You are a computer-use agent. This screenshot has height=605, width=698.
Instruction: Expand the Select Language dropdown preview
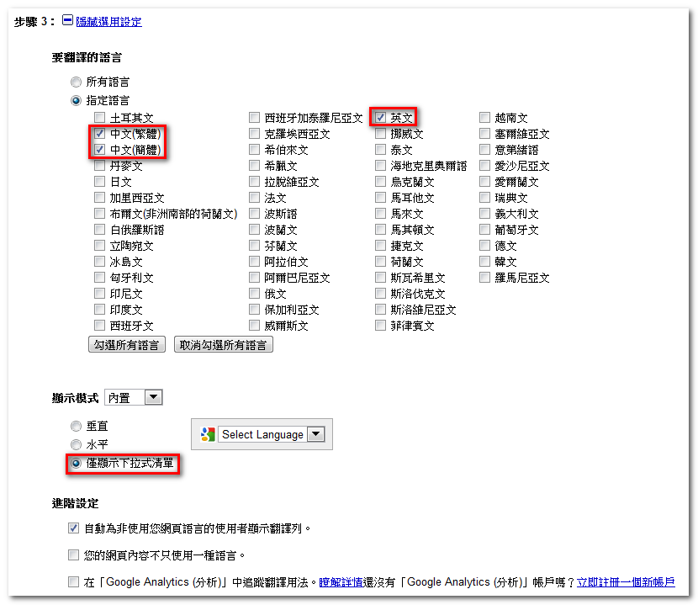tap(315, 434)
